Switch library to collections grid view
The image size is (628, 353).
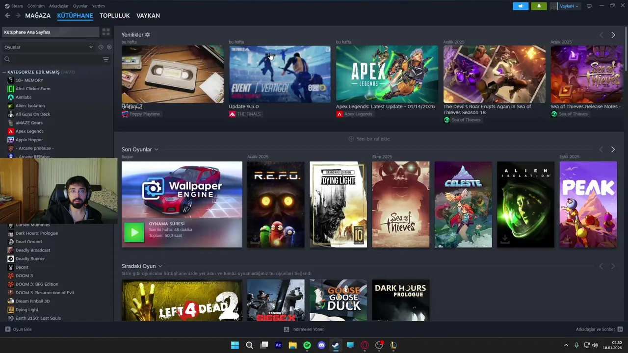(x=106, y=32)
